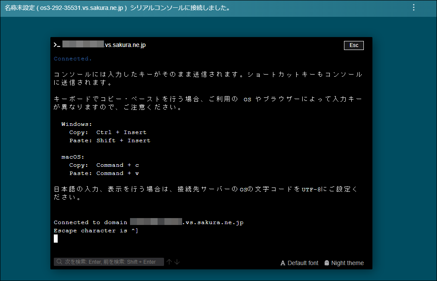Viewport: 437px width, 281px height.
Task: Click the .vs.sakura.ne.jp hostname in console header
Action: 125,45
